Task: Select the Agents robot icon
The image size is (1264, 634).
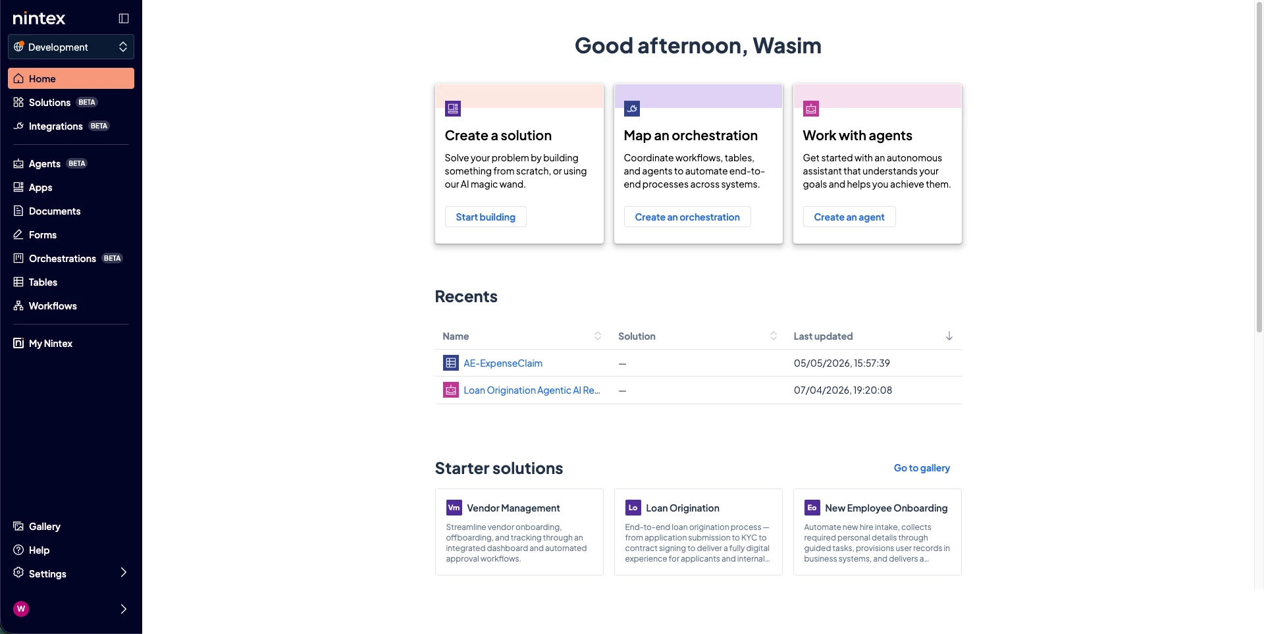Action: [18, 163]
